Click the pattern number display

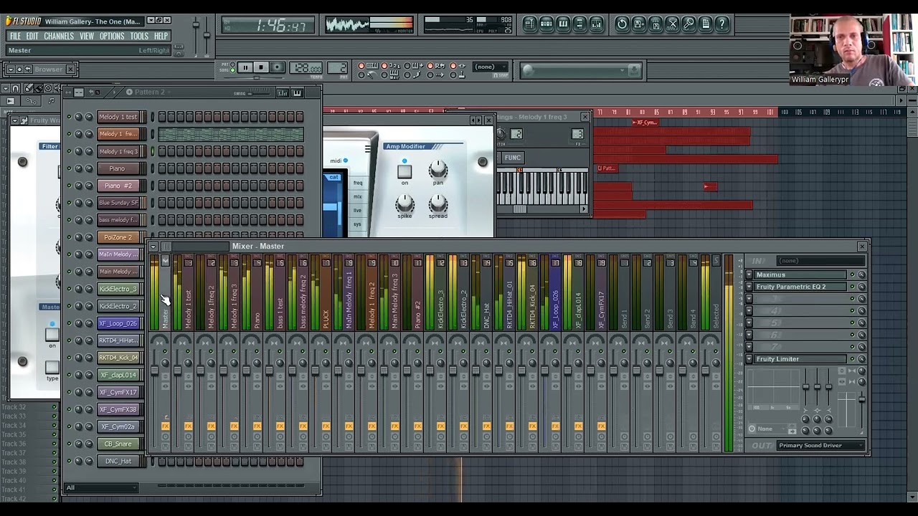pos(338,68)
